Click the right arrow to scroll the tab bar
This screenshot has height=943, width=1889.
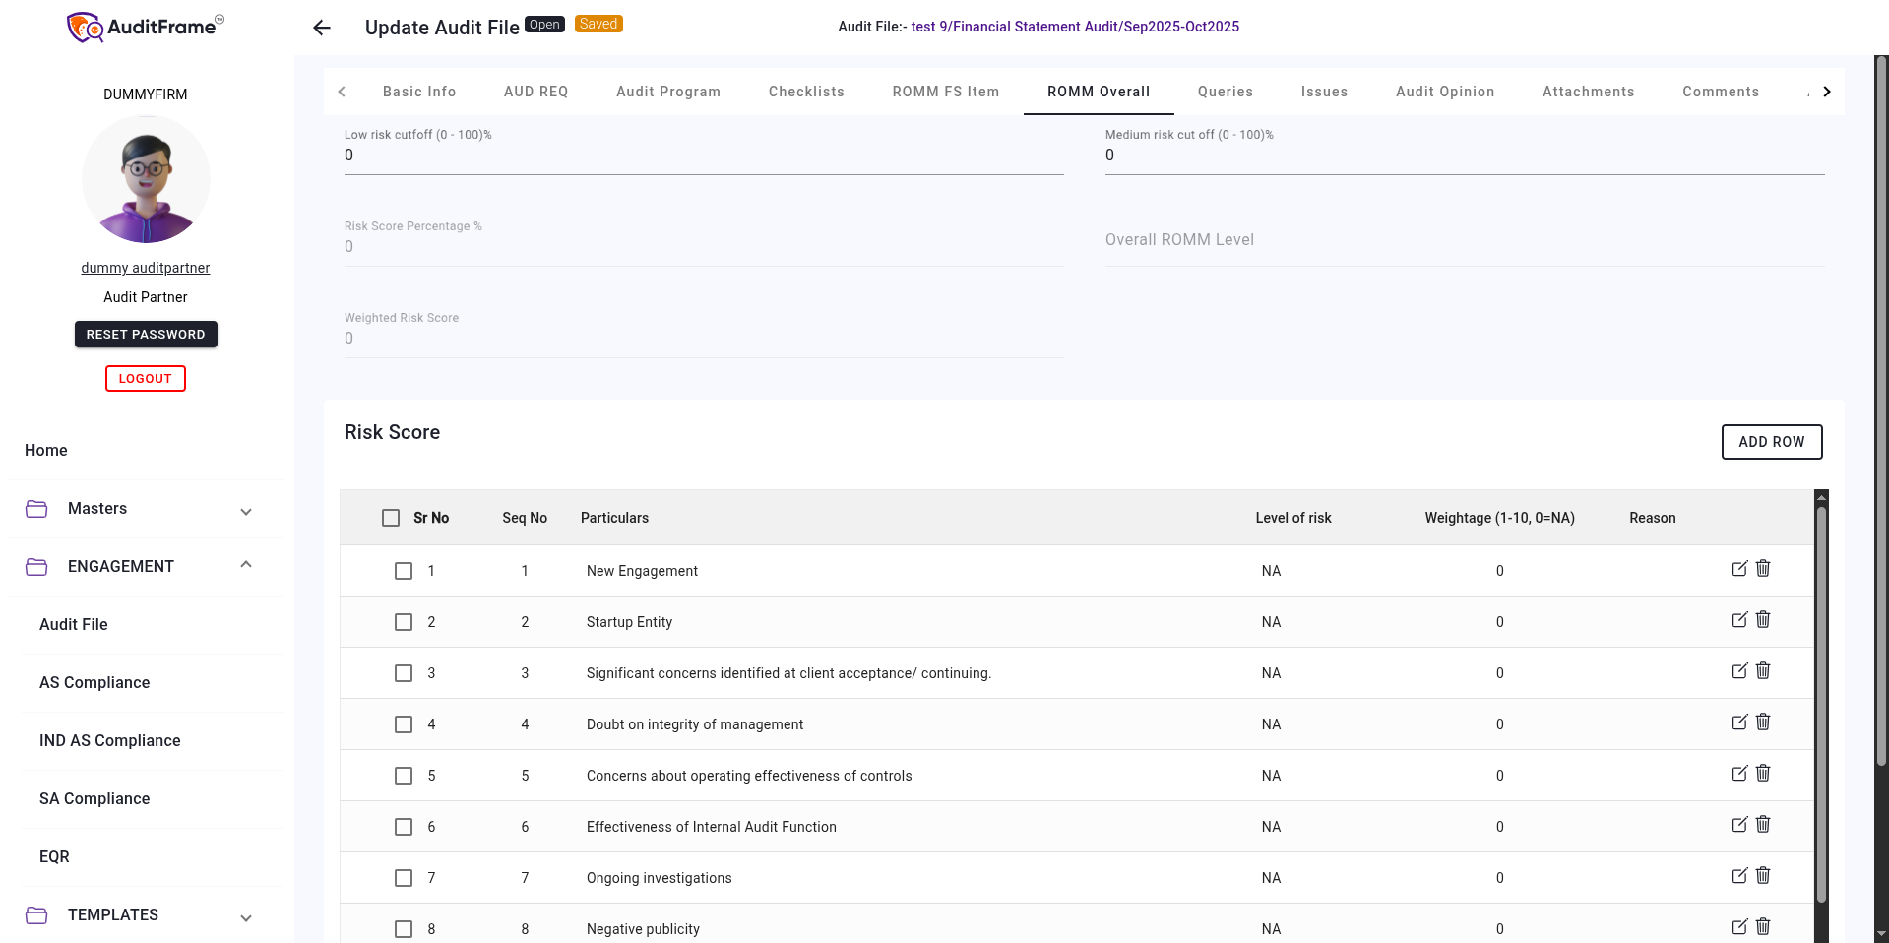(1826, 91)
